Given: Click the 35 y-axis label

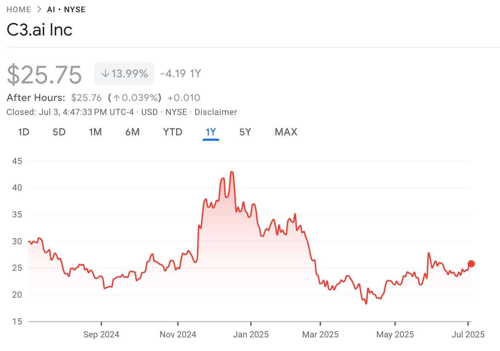Looking at the screenshot, I should coord(17,215).
